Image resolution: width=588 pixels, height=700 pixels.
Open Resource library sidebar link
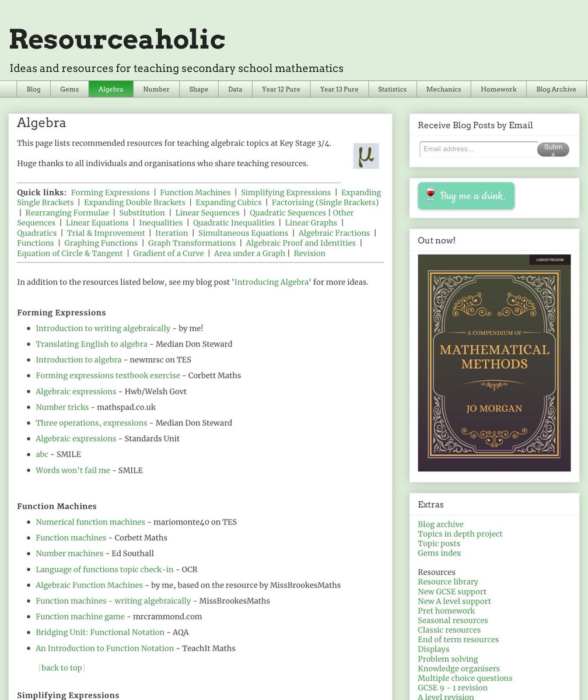(448, 582)
